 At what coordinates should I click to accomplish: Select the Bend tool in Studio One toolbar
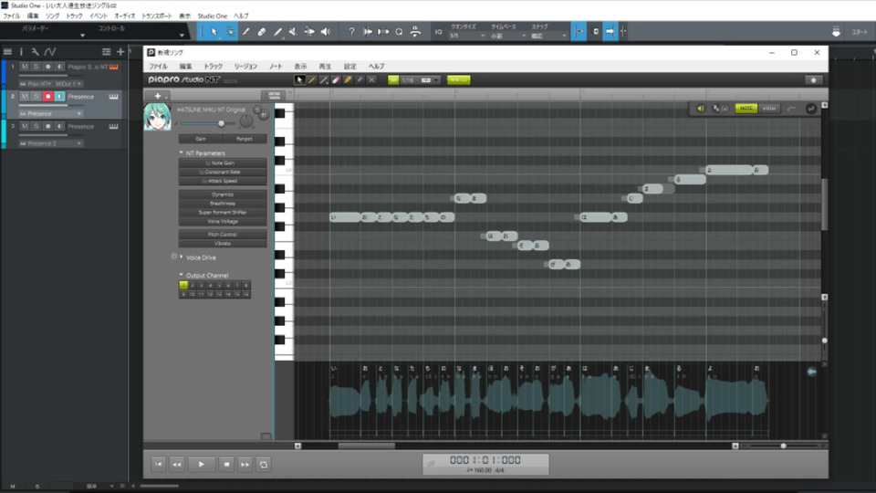309,32
